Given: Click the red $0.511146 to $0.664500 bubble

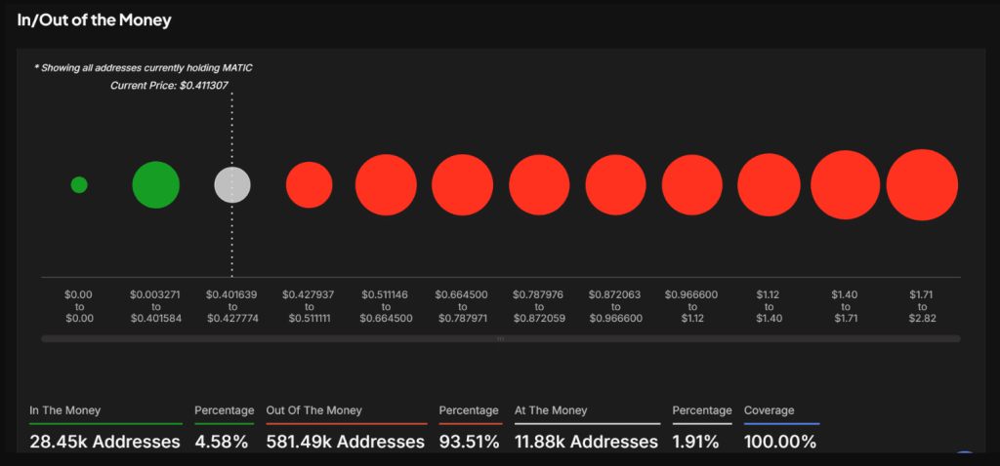Looking at the screenshot, I should 386,184.
